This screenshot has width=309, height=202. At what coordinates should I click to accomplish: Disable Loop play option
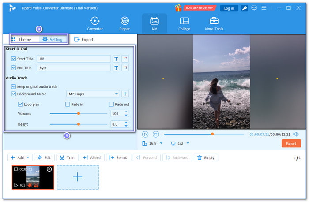point(20,104)
